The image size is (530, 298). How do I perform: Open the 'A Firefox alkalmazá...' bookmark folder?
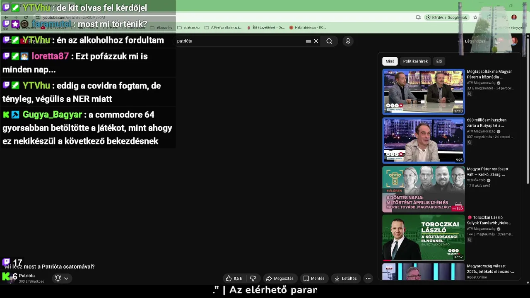223,28
